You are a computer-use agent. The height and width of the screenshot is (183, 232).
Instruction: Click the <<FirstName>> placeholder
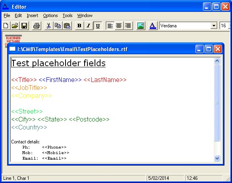[60, 80]
